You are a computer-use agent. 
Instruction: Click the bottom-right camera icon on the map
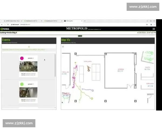[x=136, y=101]
